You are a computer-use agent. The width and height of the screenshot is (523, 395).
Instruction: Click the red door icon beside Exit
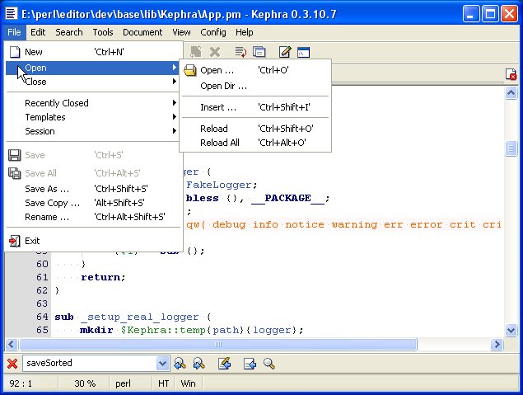tap(14, 241)
